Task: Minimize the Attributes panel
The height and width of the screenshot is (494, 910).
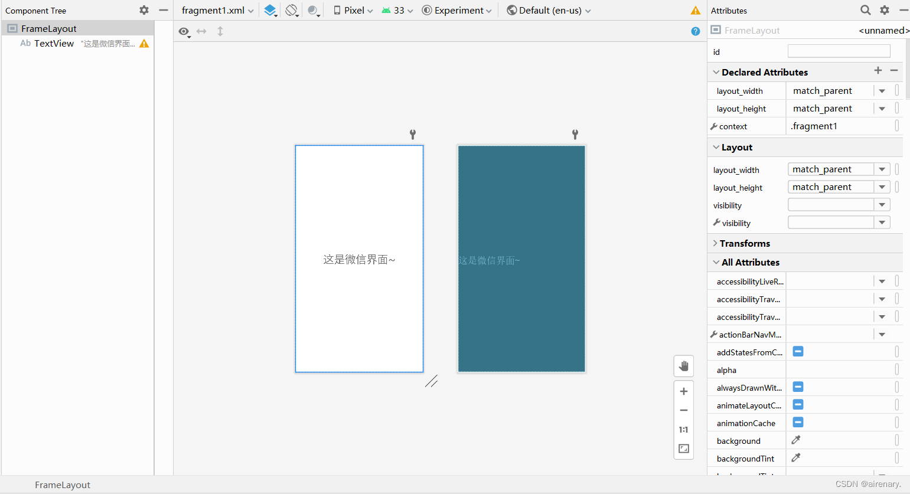Action: [x=904, y=10]
